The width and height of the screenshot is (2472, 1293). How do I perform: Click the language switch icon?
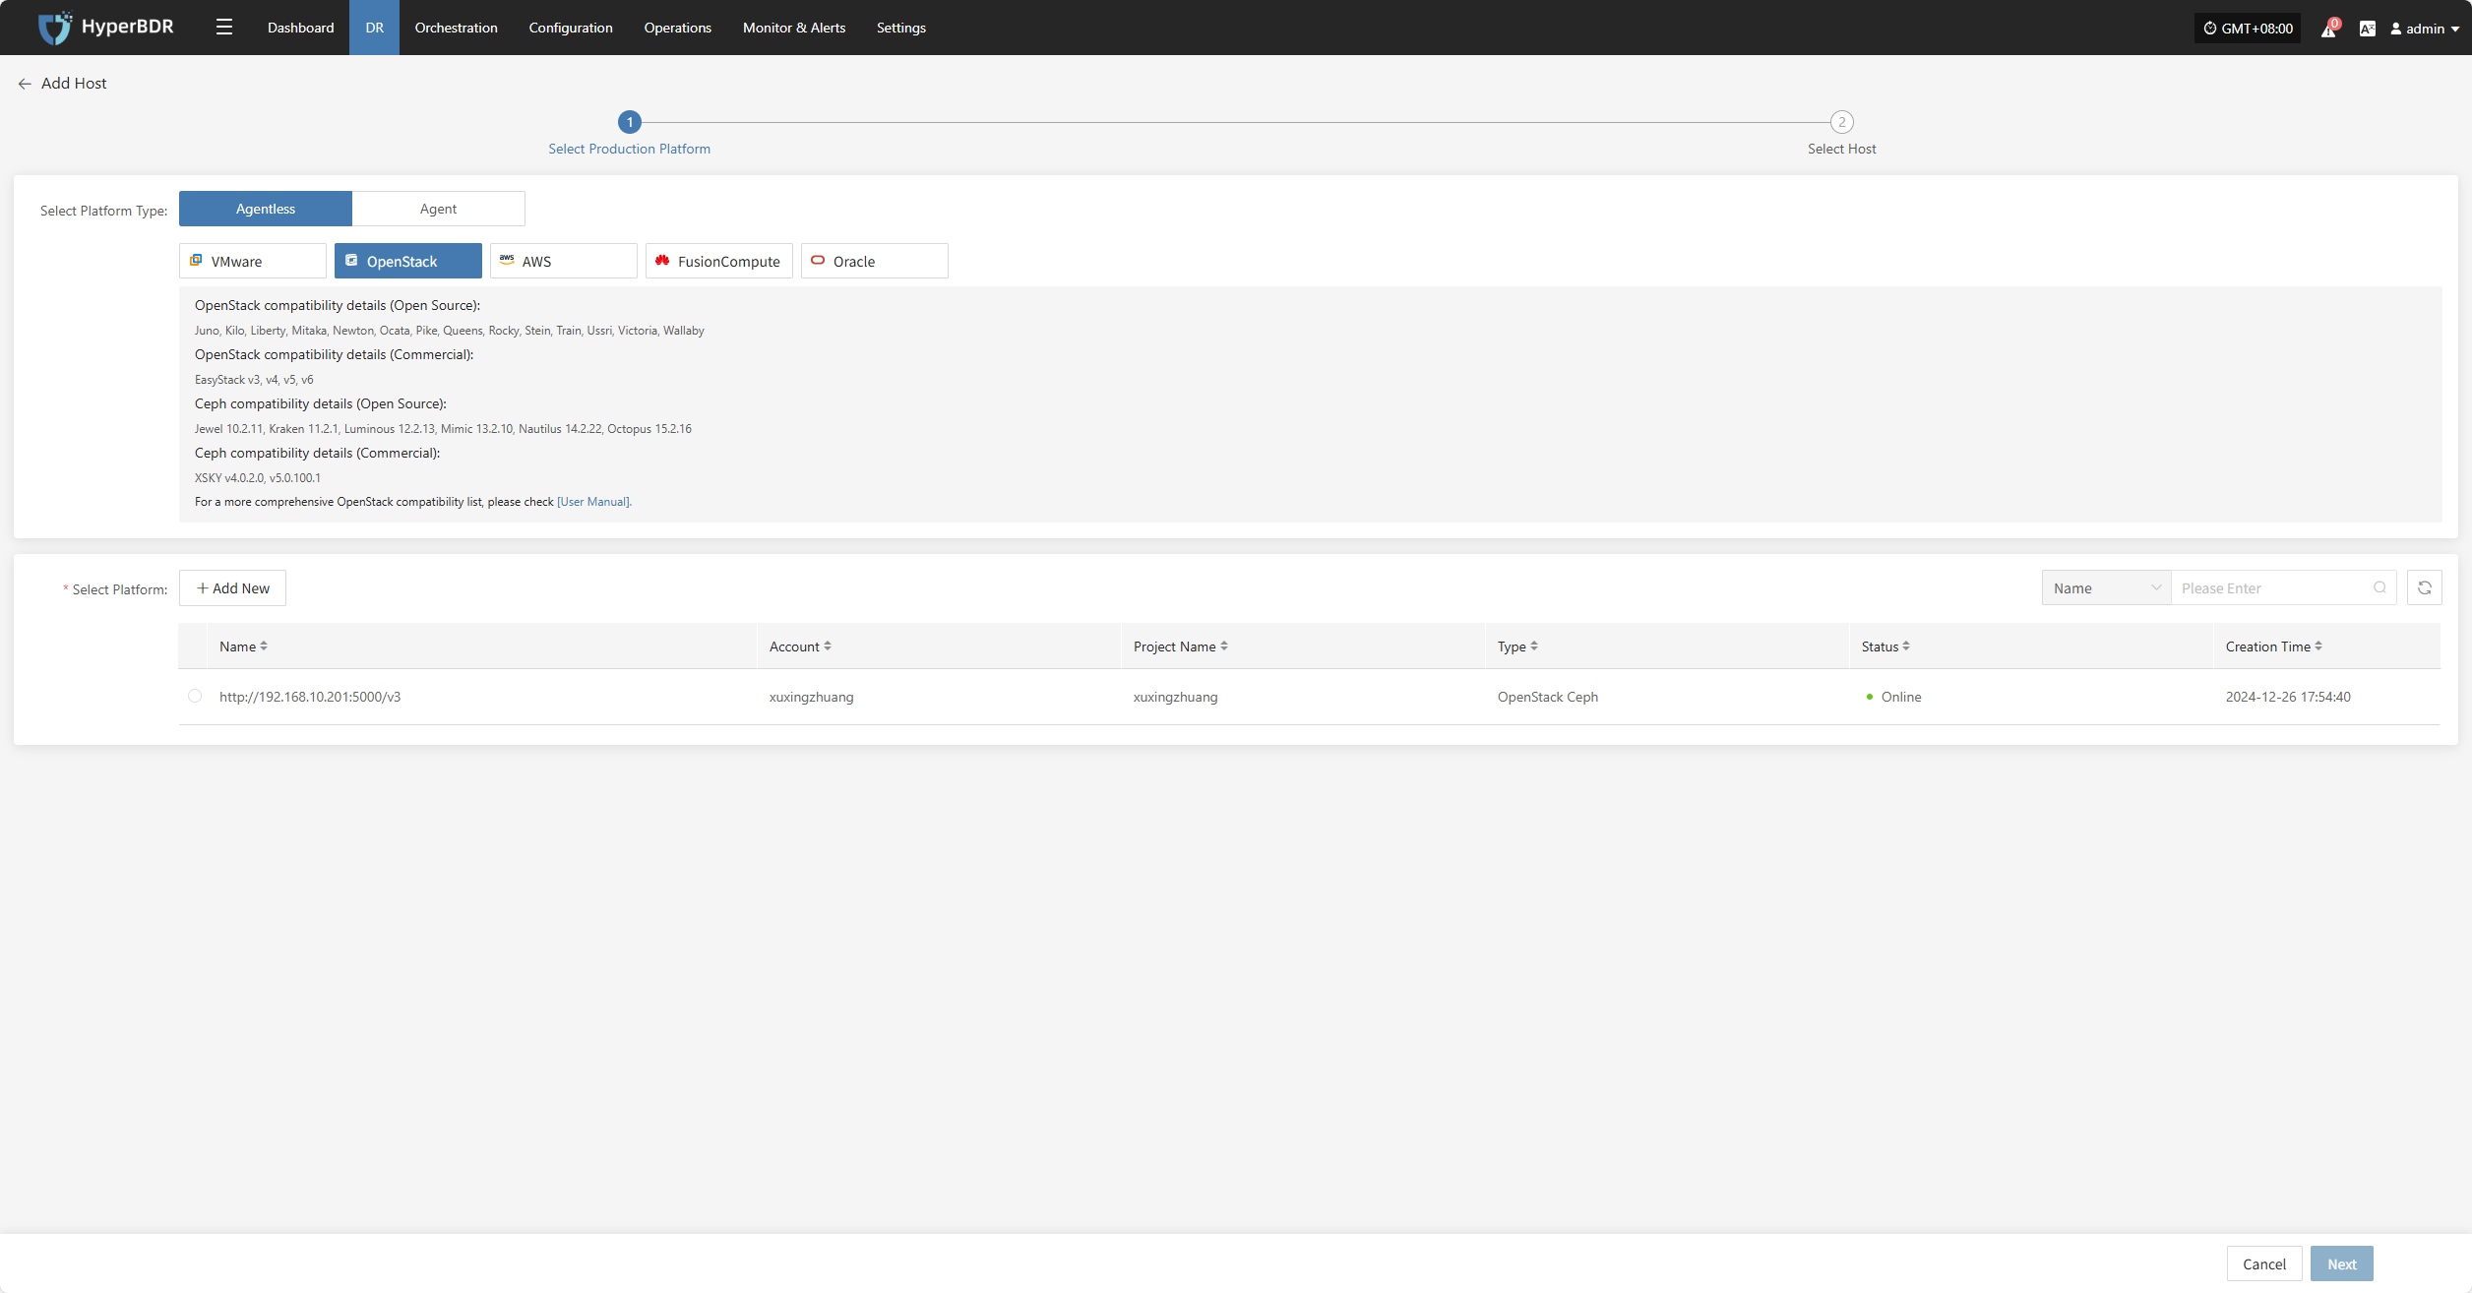(x=2368, y=29)
